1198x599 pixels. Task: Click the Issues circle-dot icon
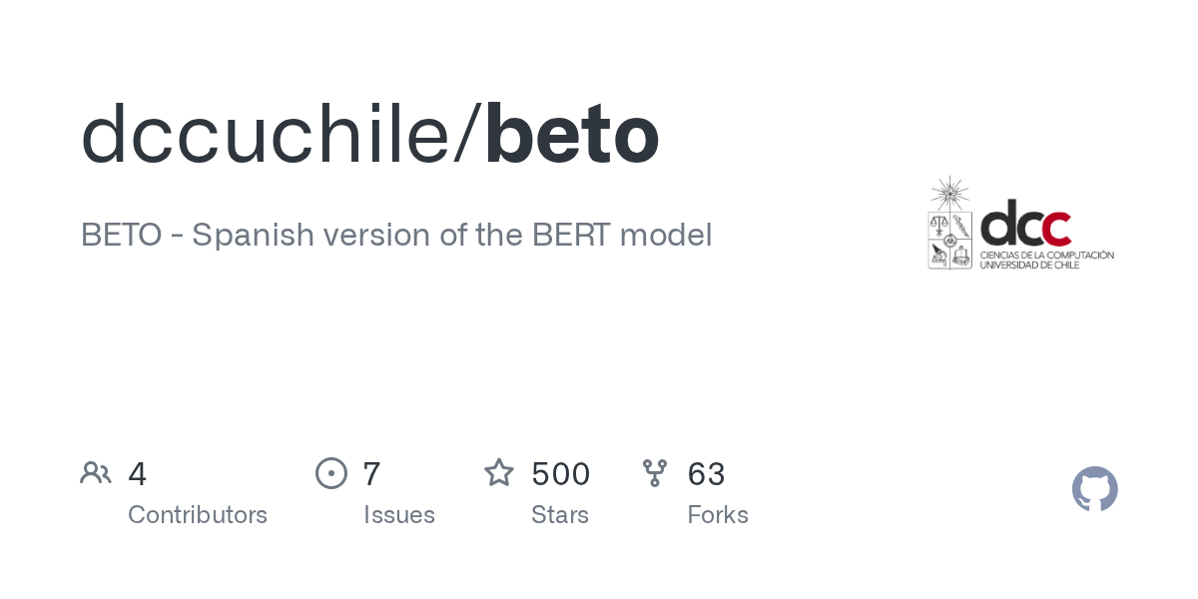(331, 473)
